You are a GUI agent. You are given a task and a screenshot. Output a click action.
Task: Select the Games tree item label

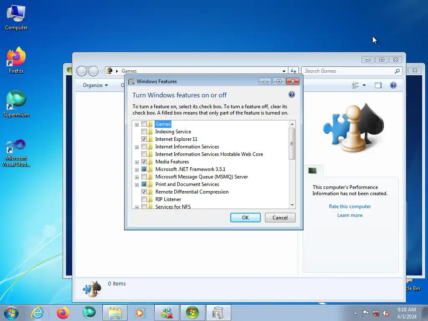163,124
